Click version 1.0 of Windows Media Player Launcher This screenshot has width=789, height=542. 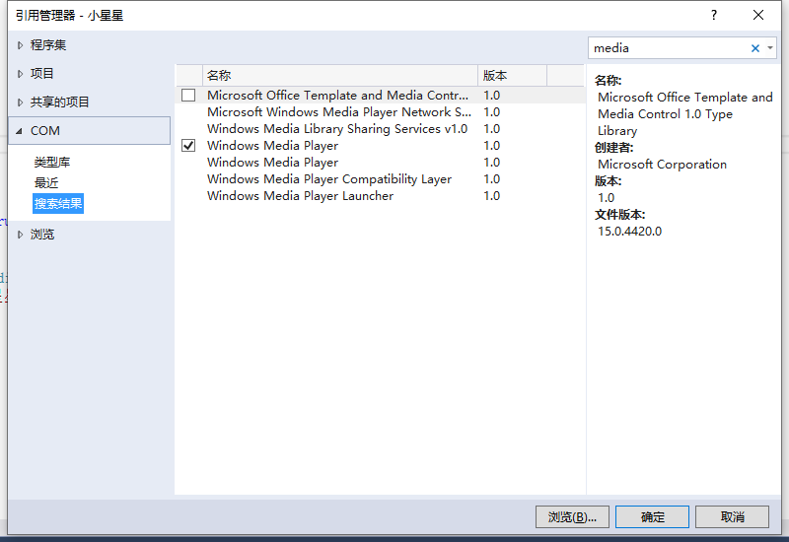pos(491,196)
